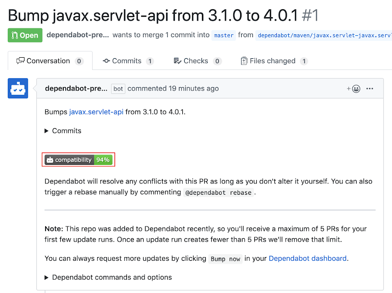The height and width of the screenshot is (293, 392).
Task: Switch to the Commits tab
Action: [128, 61]
